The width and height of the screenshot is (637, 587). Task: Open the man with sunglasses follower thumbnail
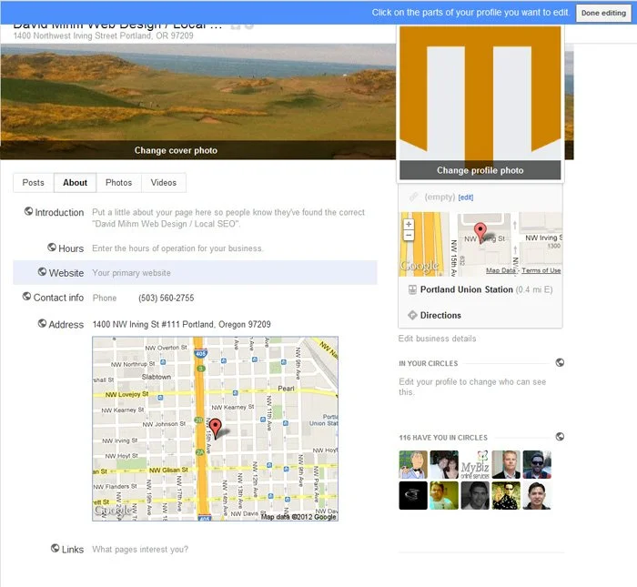537,464
